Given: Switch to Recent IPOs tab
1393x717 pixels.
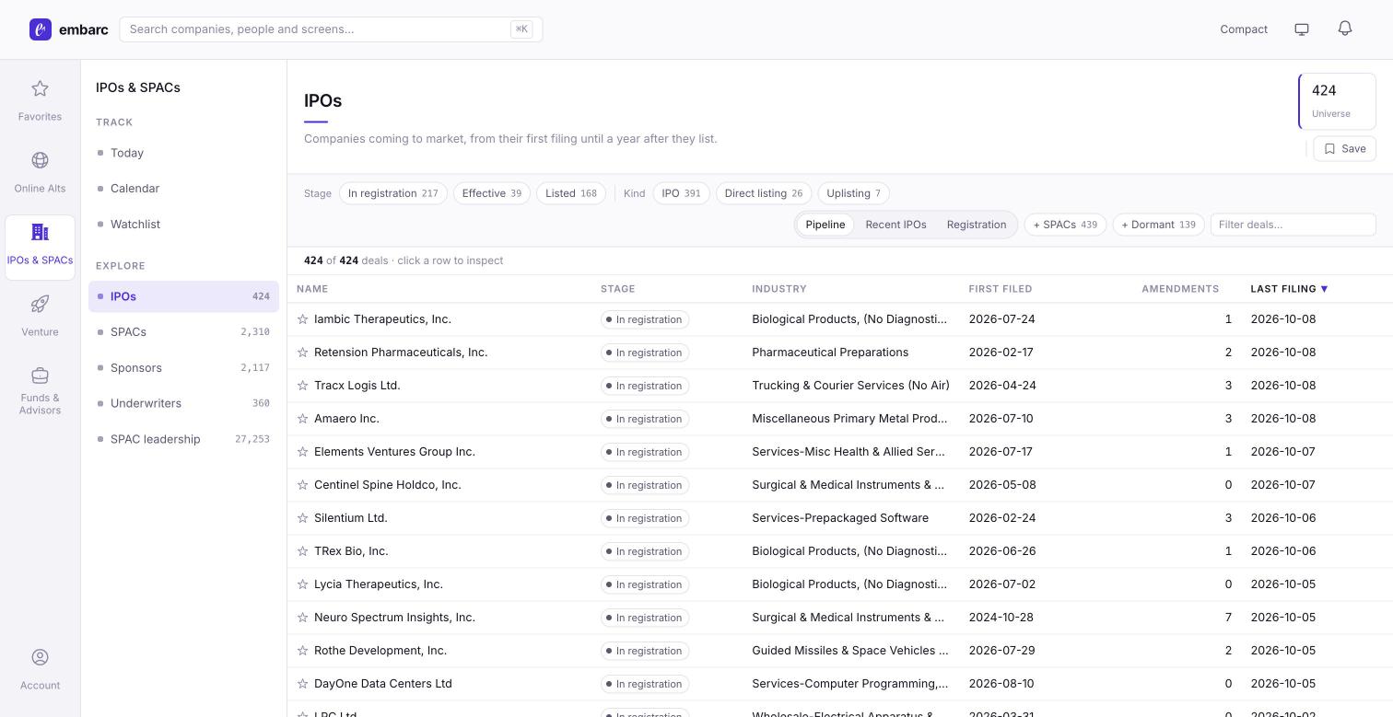Looking at the screenshot, I should (x=895, y=225).
